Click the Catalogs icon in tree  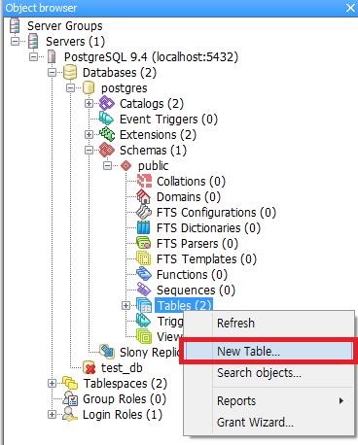point(107,104)
